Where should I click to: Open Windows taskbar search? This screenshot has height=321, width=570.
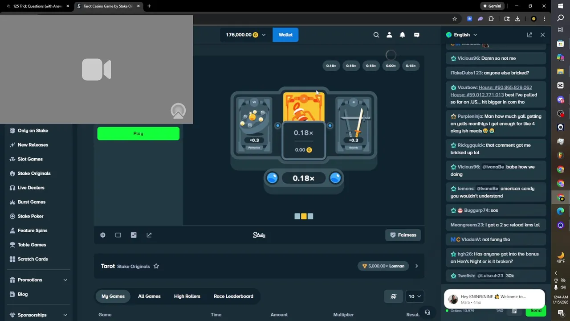coord(561,18)
